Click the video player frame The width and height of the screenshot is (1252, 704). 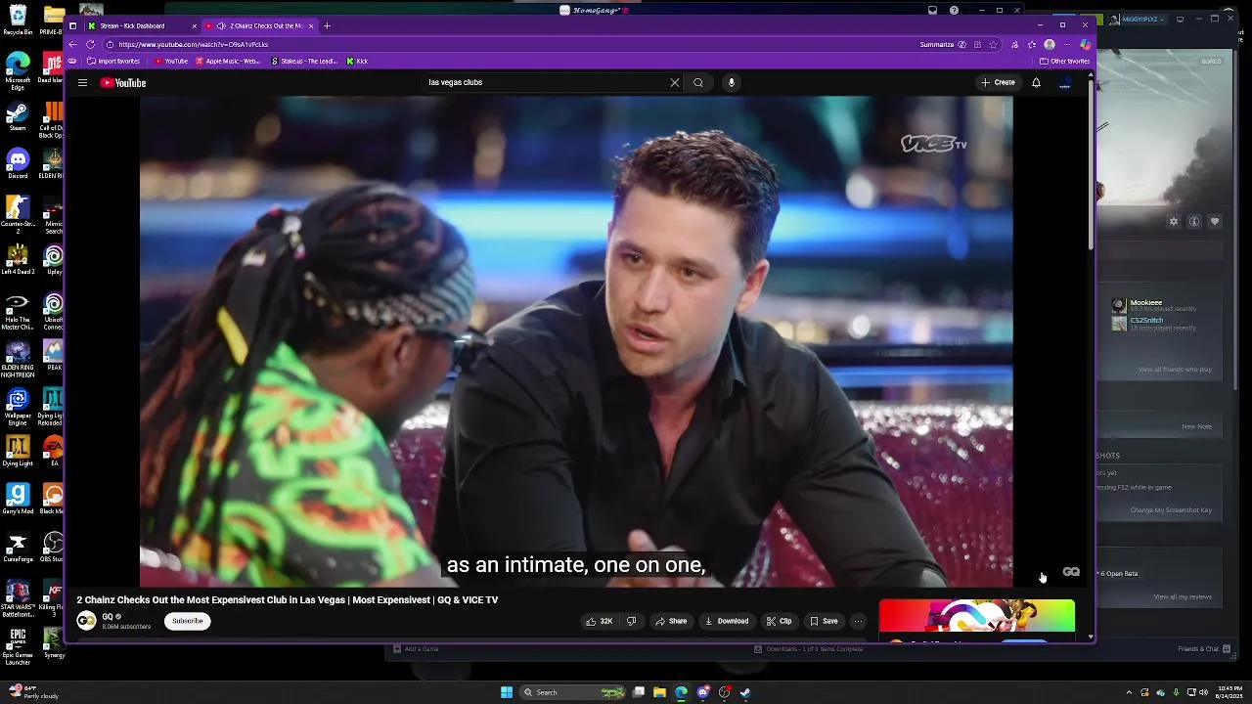(576, 342)
